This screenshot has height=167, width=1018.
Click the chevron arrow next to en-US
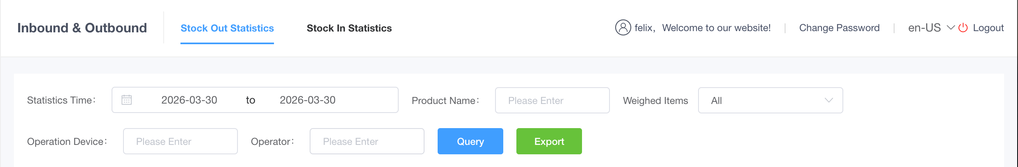(x=951, y=27)
